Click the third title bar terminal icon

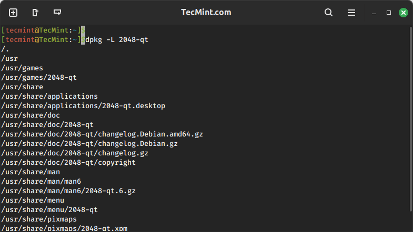click(57, 13)
